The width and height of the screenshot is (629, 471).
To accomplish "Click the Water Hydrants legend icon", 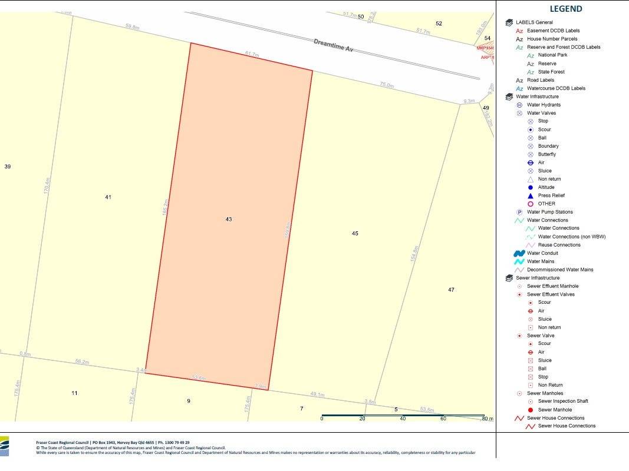I will pos(519,105).
